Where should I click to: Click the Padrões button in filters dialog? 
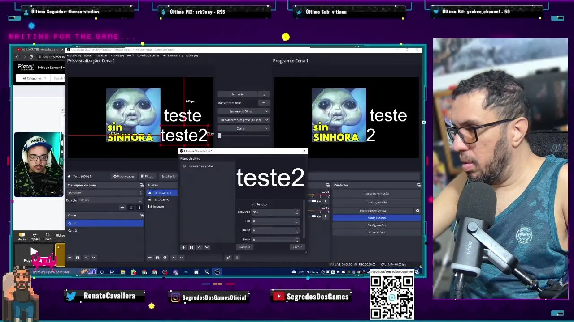pos(245,247)
